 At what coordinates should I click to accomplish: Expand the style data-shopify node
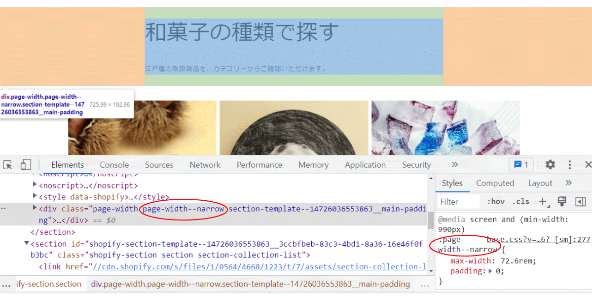(x=35, y=197)
